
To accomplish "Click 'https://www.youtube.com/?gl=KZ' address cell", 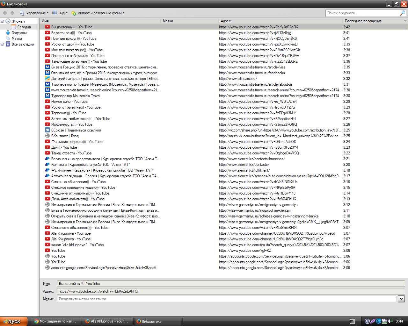I will click(x=245, y=251).
